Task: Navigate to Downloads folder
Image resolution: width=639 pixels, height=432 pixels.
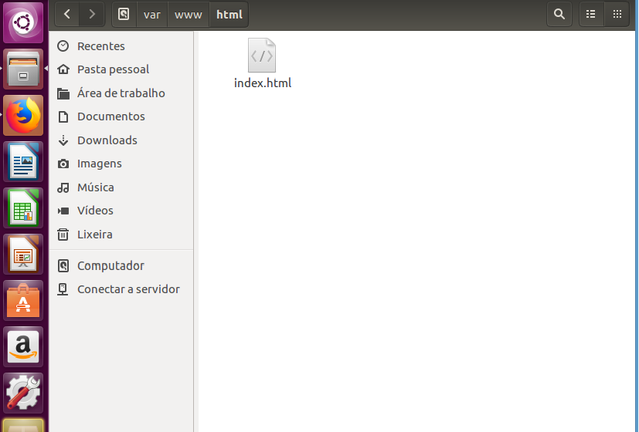Action: coord(107,140)
